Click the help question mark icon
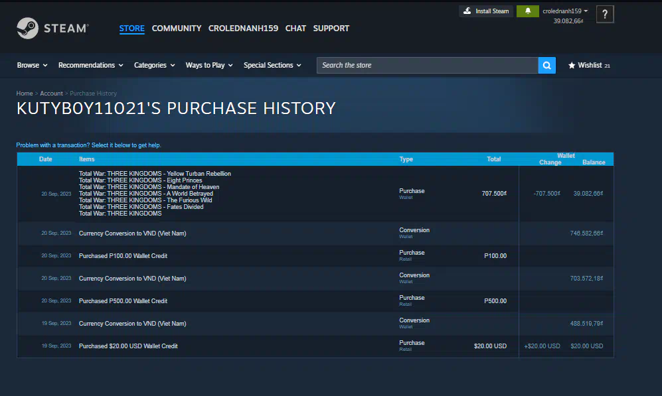This screenshot has width=662, height=396. coord(604,15)
